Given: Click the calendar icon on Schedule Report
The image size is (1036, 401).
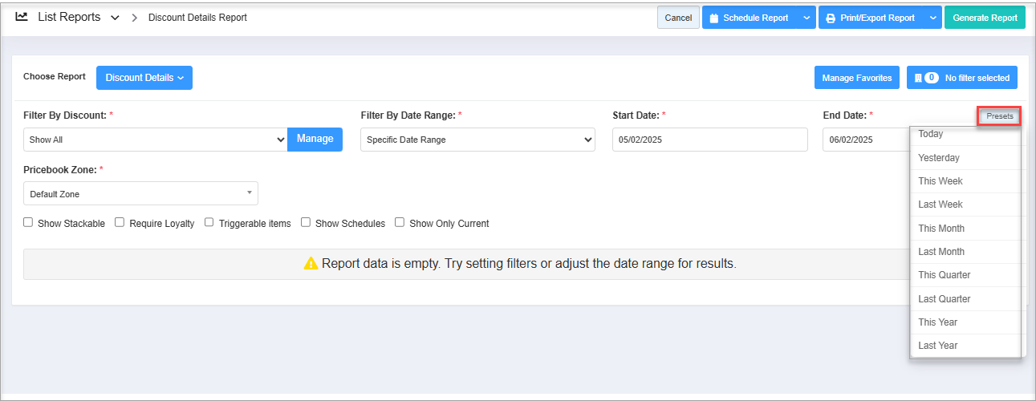Looking at the screenshot, I should (x=713, y=18).
